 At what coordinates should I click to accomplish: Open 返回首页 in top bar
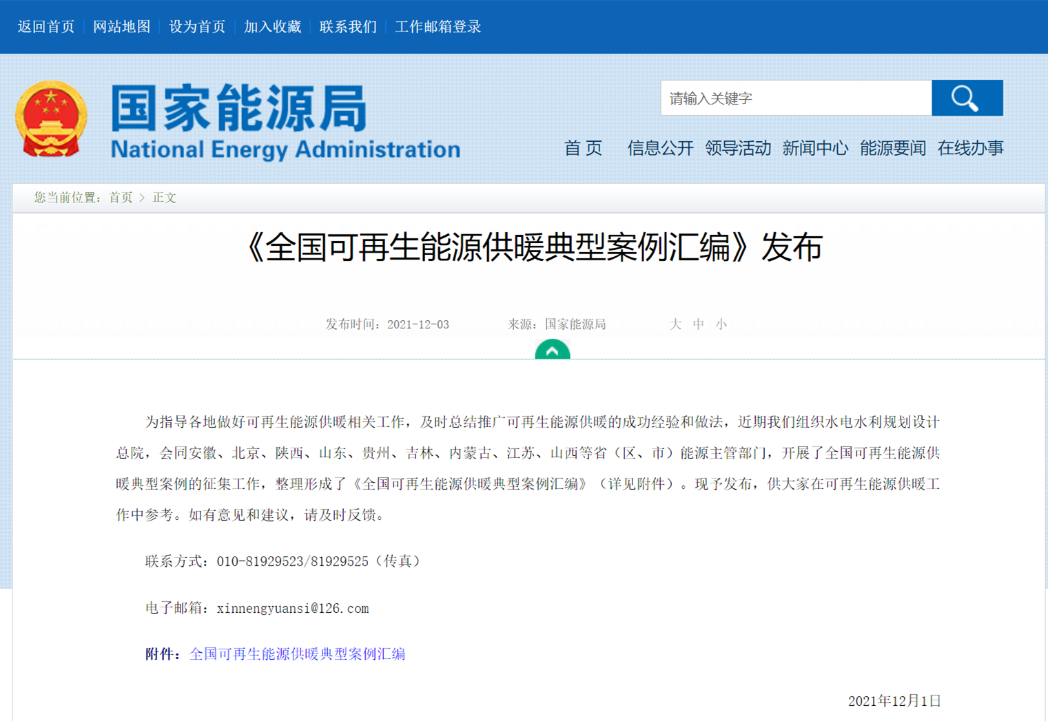[x=46, y=27]
